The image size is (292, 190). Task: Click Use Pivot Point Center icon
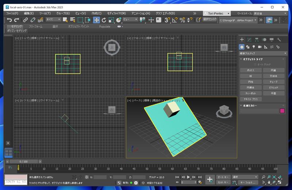tap(142, 20)
